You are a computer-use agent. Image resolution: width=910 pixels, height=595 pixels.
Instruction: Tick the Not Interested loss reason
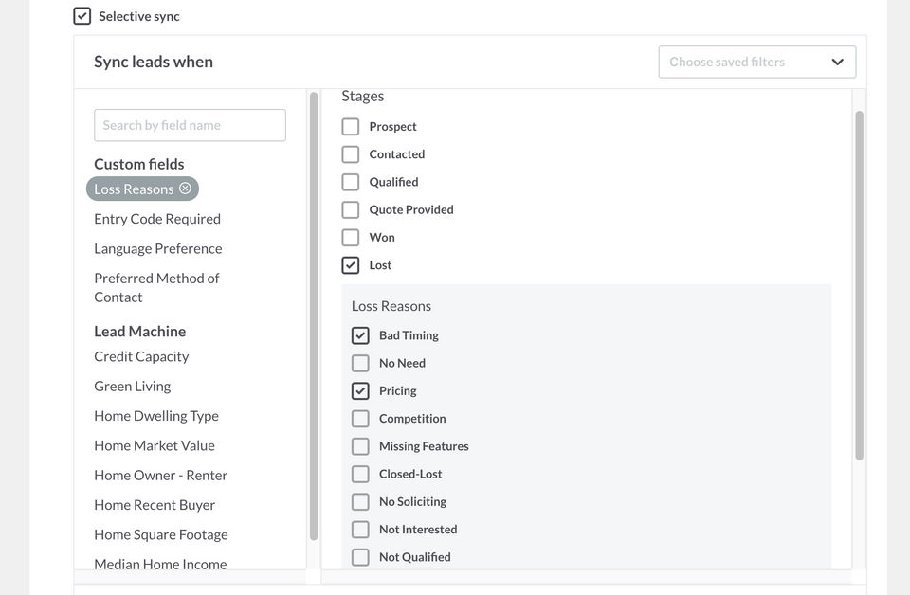pos(360,530)
